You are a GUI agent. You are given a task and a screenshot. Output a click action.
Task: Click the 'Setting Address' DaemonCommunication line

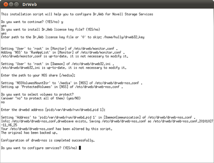point(98,117)
